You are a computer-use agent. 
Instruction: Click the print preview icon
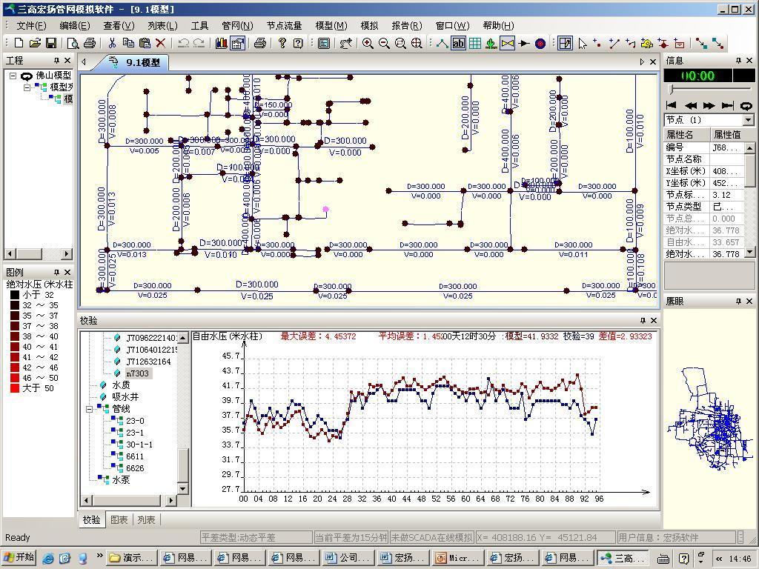(73, 44)
